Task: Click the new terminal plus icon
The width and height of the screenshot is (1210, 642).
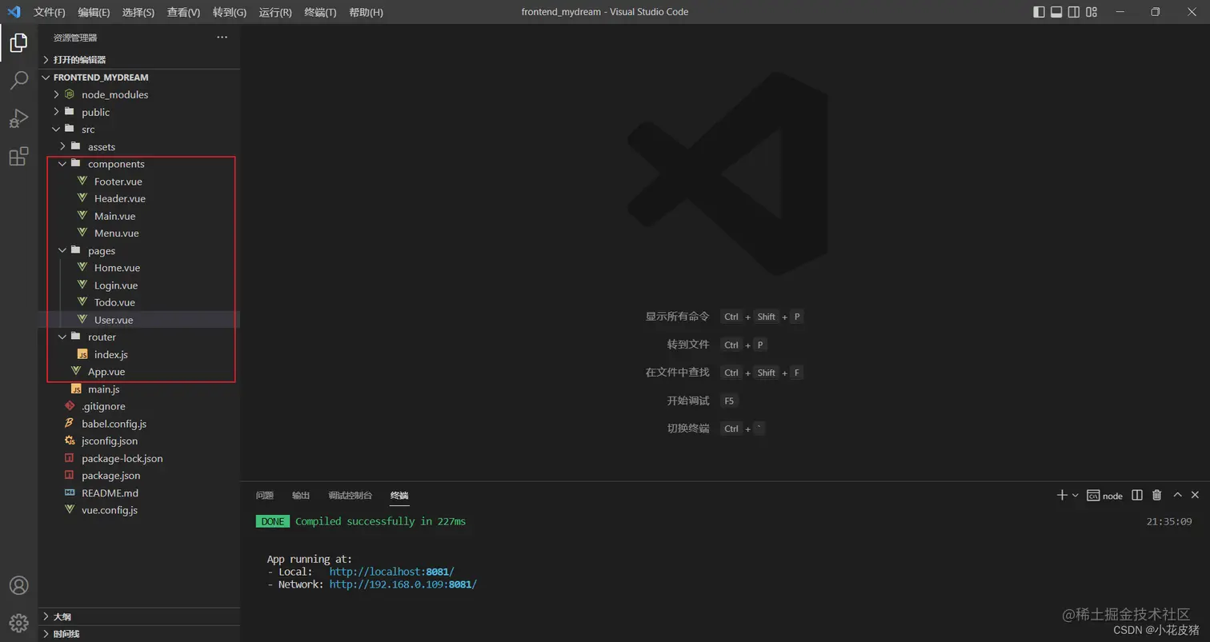Action: (x=1062, y=495)
